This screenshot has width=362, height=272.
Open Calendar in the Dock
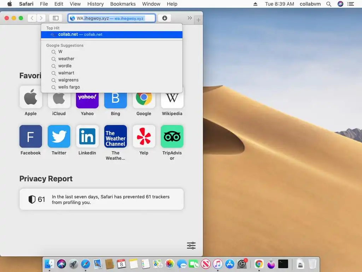click(122, 263)
